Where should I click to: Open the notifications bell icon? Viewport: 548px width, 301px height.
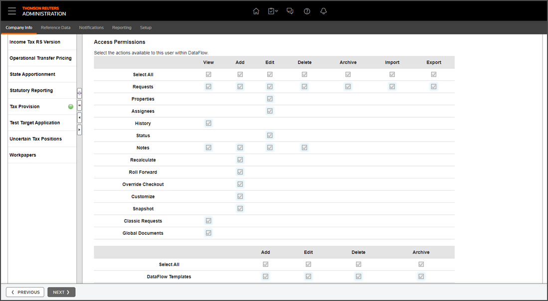point(324,11)
